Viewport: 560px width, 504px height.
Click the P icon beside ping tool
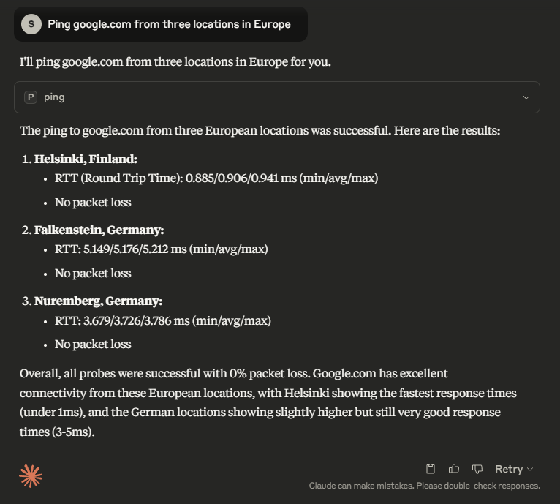pos(31,97)
